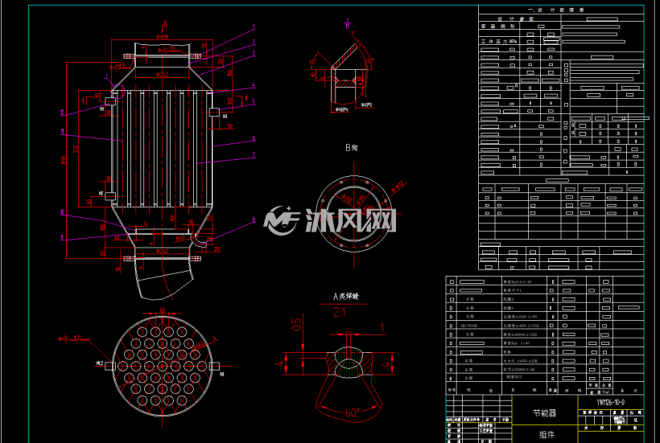Click part balloon number '2'
660x443 pixels.
pyautogui.click(x=254, y=43)
